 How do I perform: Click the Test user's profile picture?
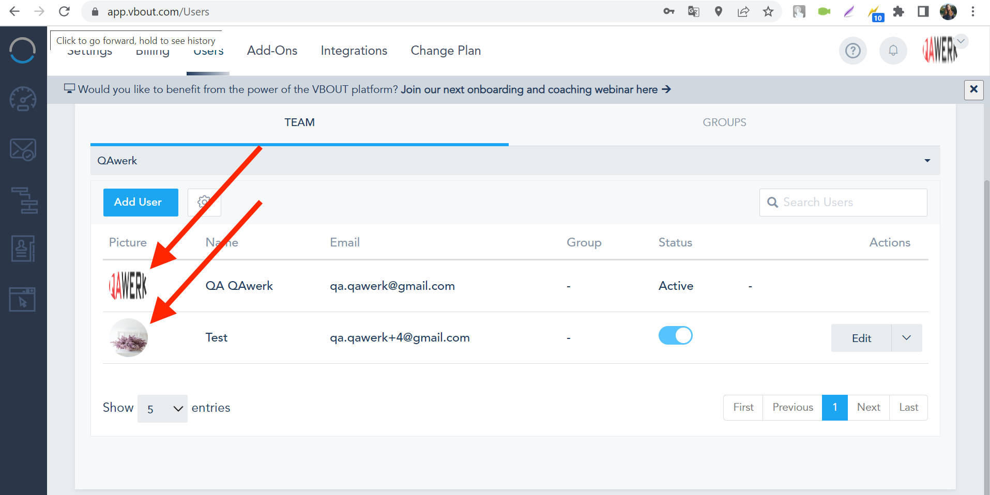point(129,337)
